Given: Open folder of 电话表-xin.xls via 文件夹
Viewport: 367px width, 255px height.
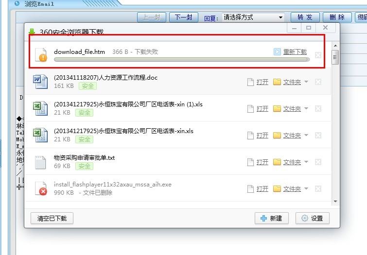Looking at the screenshot, I should [292, 136].
